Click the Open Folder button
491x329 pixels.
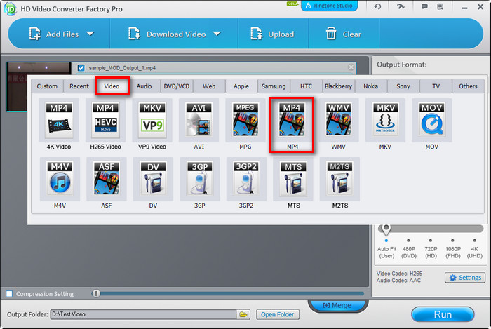pyautogui.click(x=277, y=314)
